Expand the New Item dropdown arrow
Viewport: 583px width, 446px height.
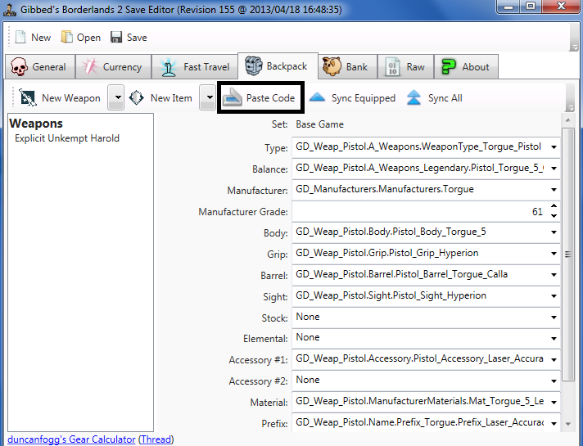tap(208, 98)
